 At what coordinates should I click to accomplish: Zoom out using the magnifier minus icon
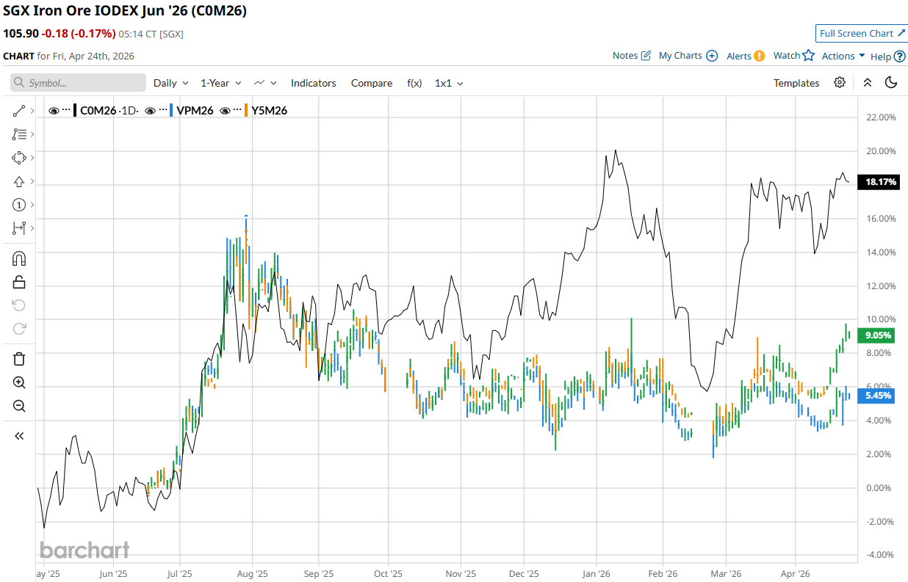click(19, 406)
